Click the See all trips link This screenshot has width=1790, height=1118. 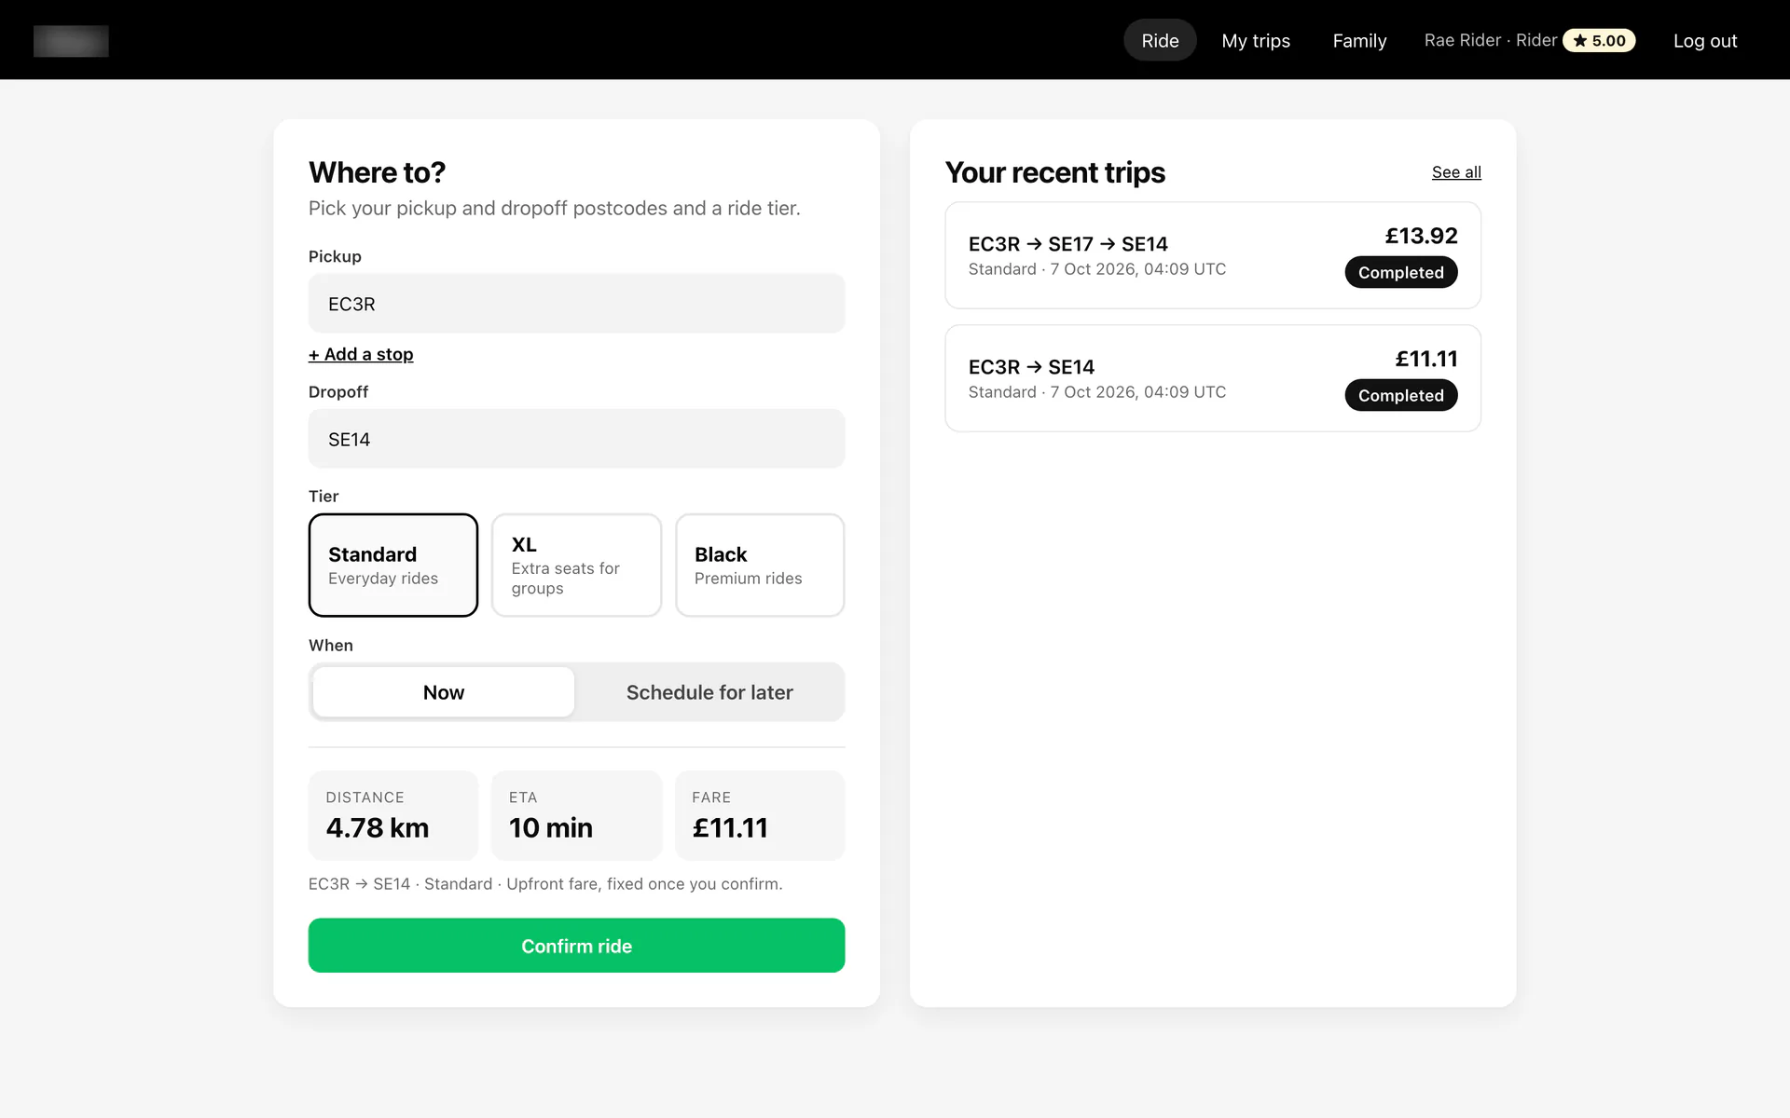pos(1456,172)
